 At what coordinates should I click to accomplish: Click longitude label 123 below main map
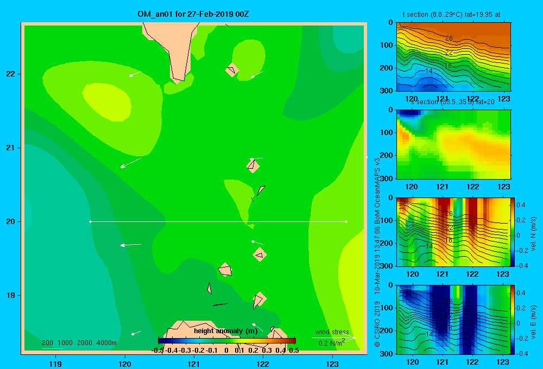(332, 364)
